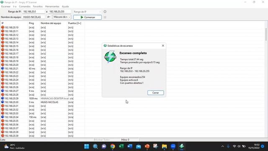Image resolution: width=268 pixels, height=151 pixels.
Task: Open the clock and date 15/11/2022
Action: [x=254, y=146]
